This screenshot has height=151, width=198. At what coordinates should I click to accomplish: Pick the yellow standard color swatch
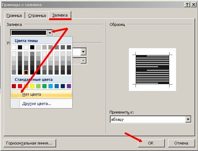[32, 86]
